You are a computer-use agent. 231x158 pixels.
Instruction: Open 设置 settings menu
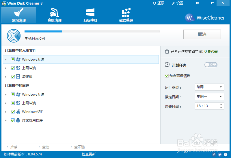tap(178, 3)
